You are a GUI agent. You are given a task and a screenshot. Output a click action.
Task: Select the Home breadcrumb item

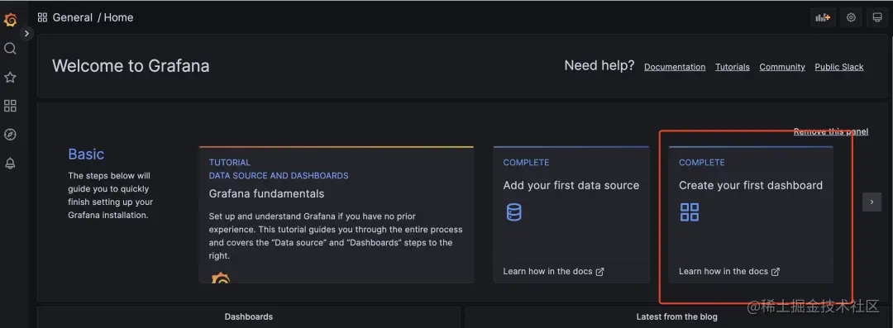[x=118, y=17]
